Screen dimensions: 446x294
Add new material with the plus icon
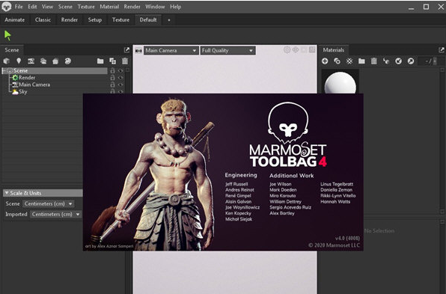(325, 61)
